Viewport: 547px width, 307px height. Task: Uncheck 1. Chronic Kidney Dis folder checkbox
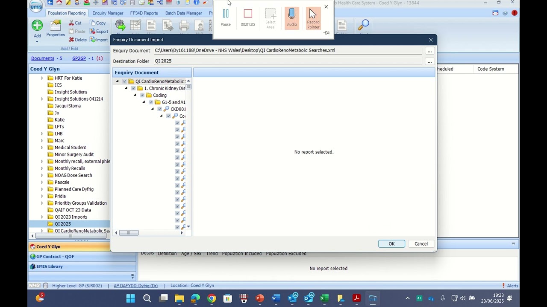[x=133, y=88]
